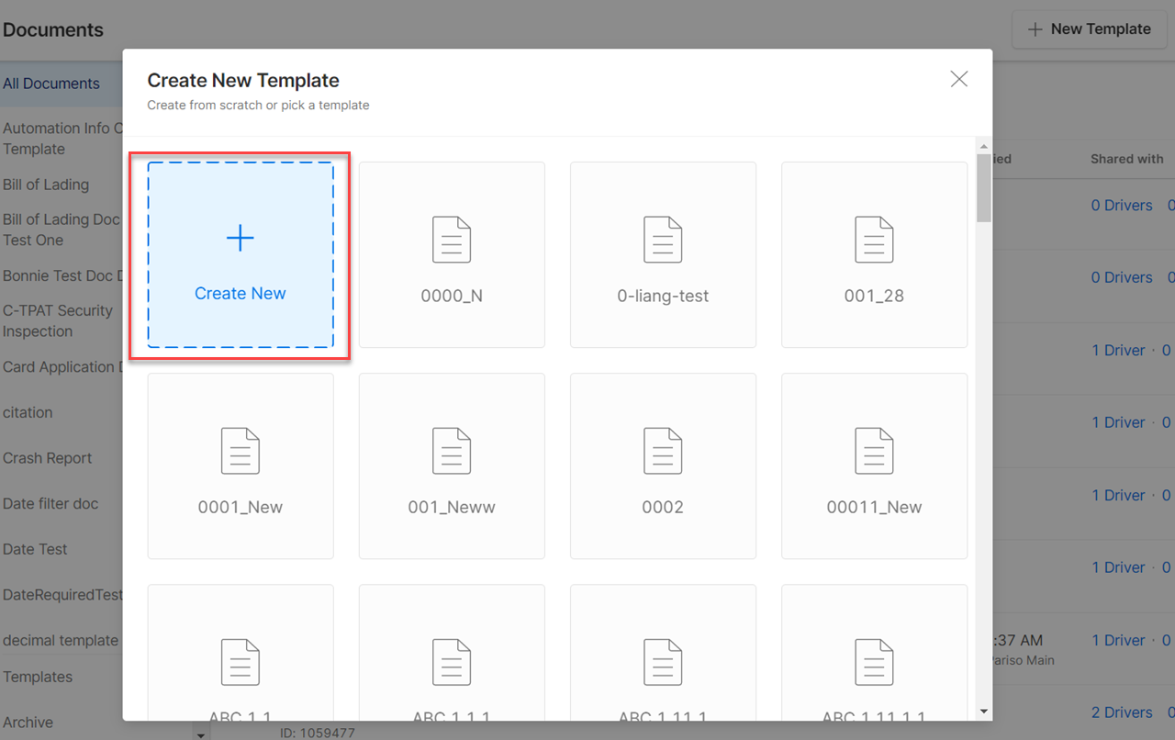Select the 0000_N template document icon
This screenshot has width=1175, height=740.
[x=452, y=240]
